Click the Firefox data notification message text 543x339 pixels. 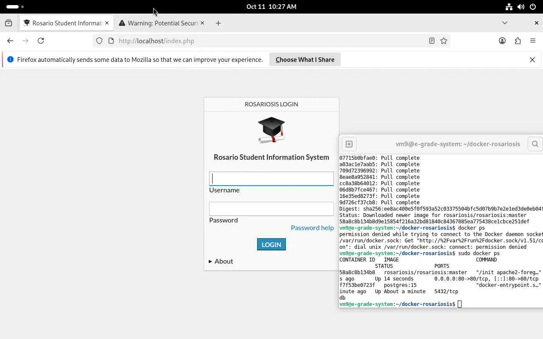pos(140,60)
